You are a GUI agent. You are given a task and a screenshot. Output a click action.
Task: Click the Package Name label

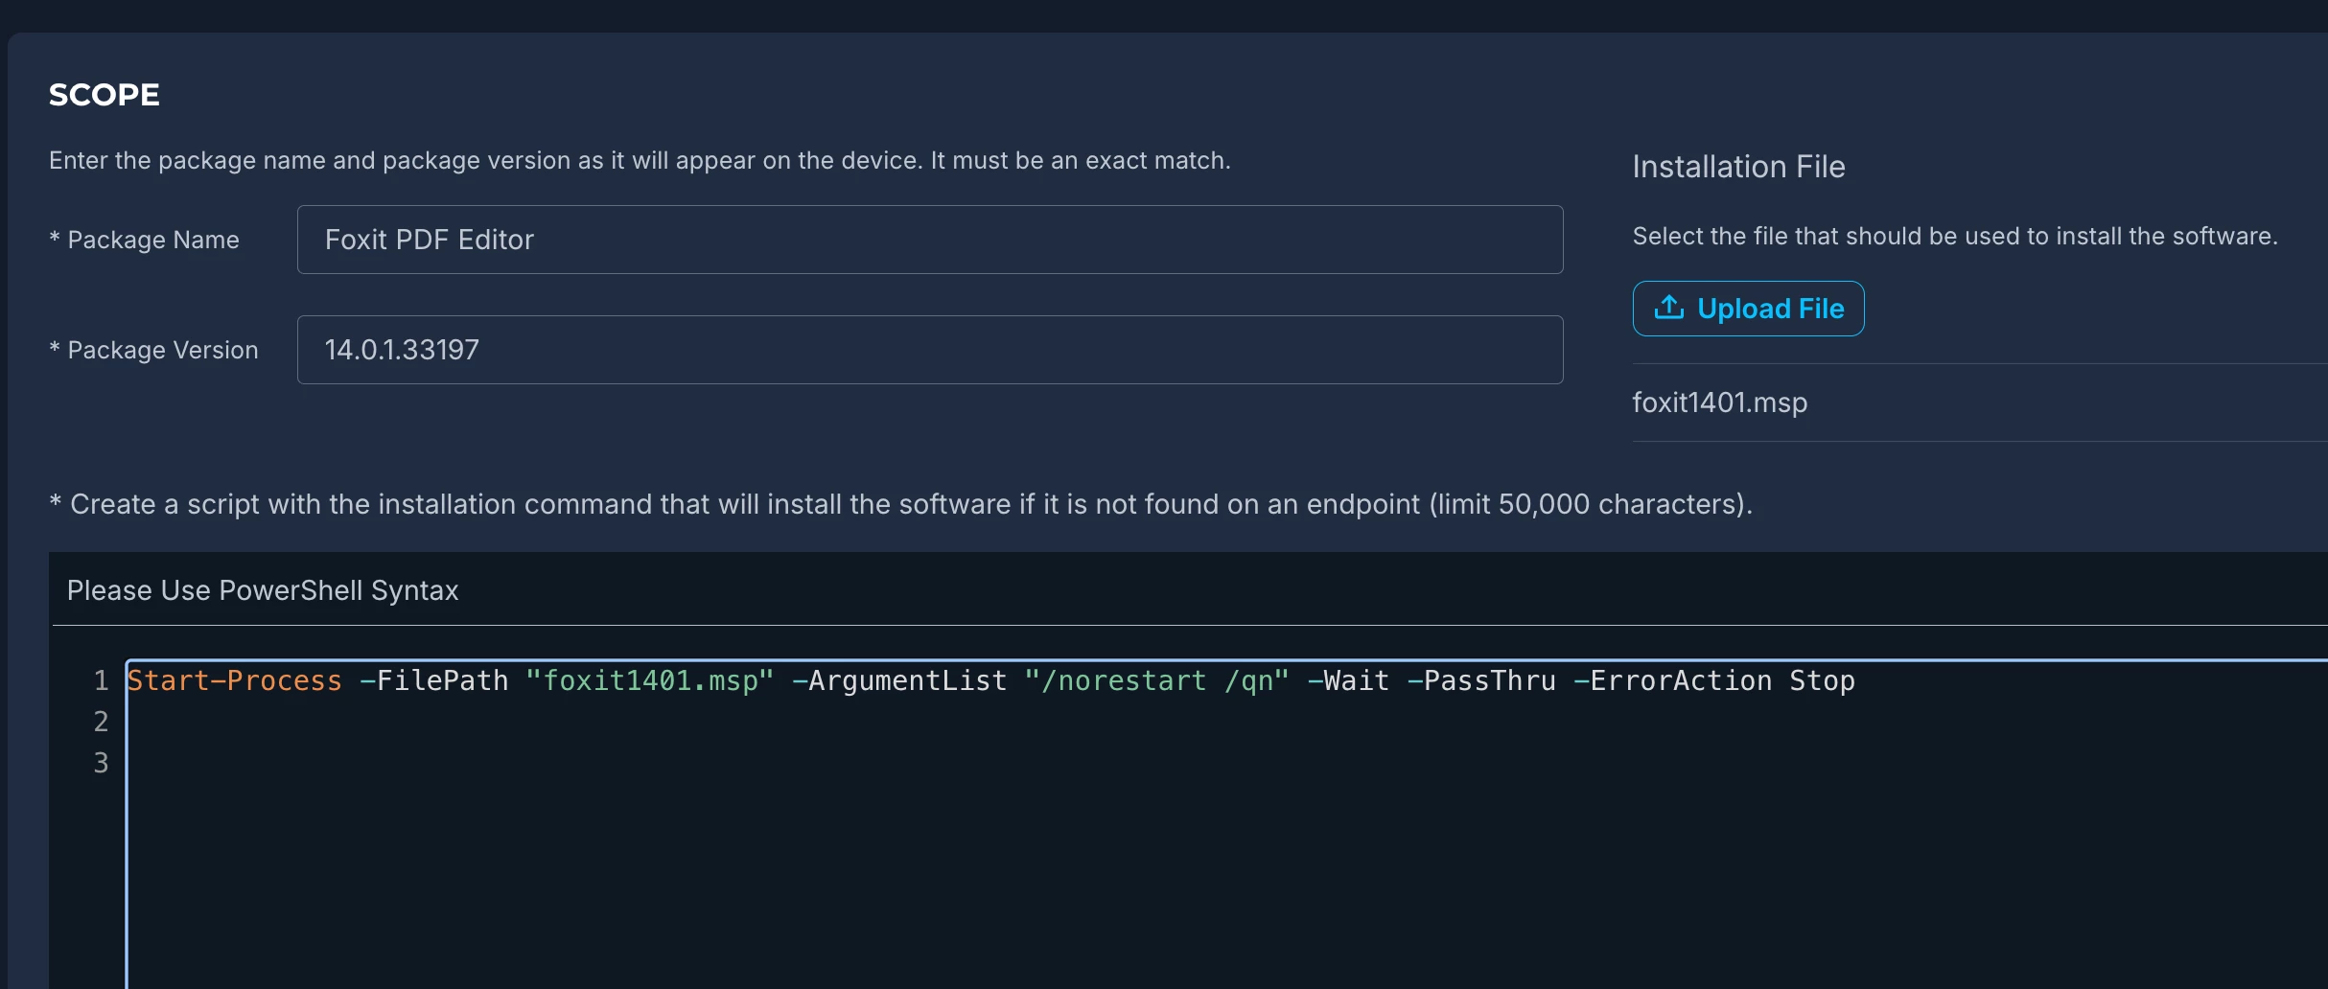point(145,240)
